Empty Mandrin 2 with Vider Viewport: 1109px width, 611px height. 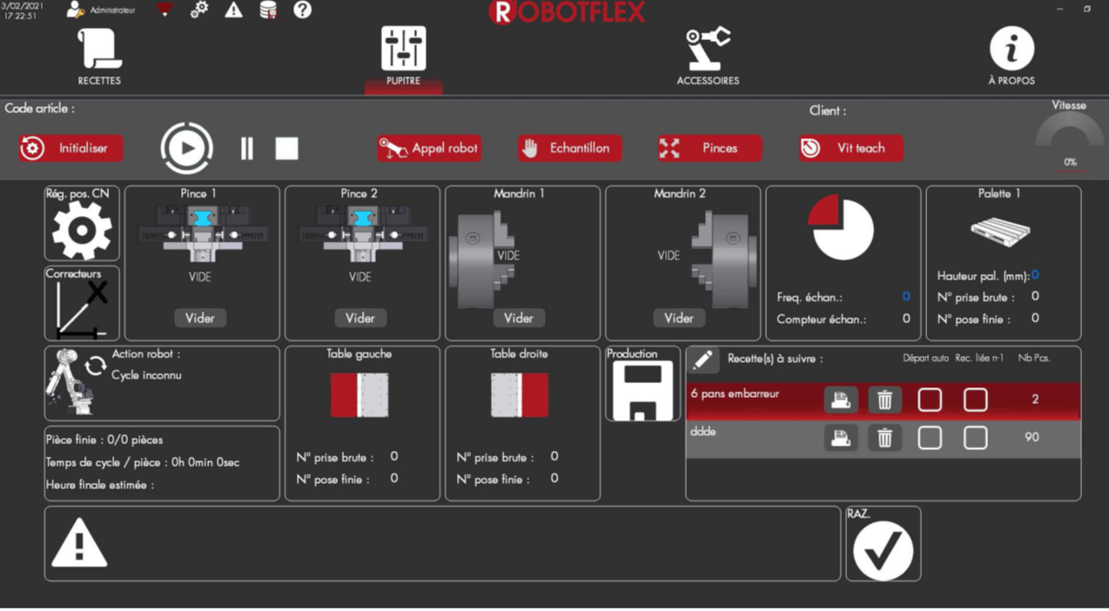pos(679,319)
